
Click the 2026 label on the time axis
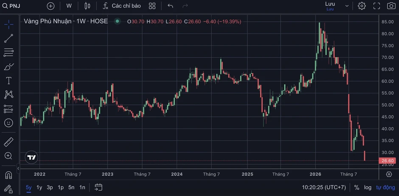point(315,174)
